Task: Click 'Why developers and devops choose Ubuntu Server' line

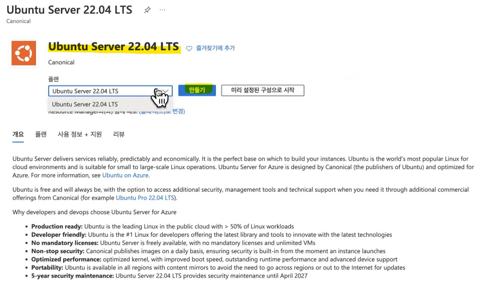Action: pos(94,212)
